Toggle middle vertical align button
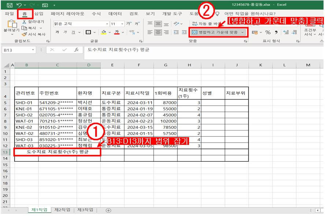 tap(158, 24)
